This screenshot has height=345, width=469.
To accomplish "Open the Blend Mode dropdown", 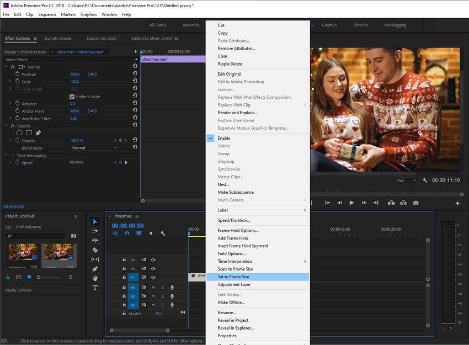I will coord(93,147).
